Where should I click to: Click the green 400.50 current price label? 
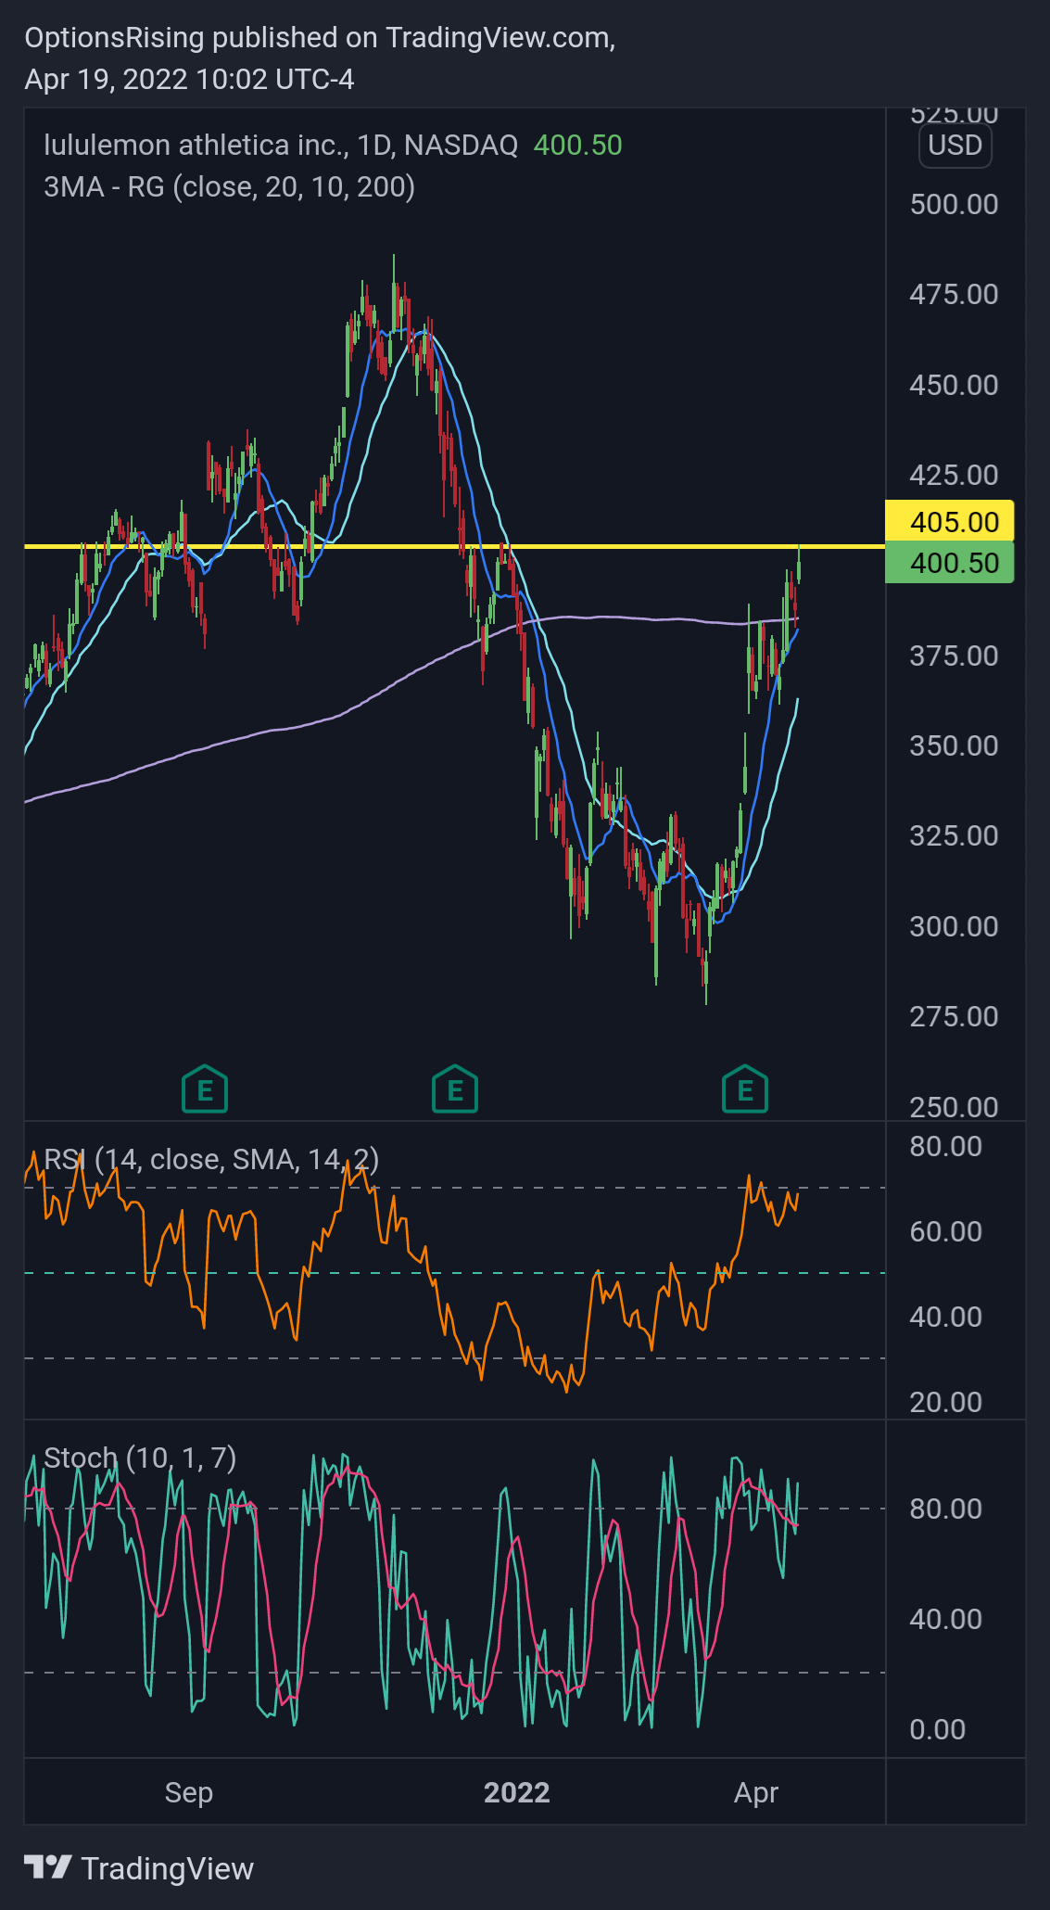950,563
